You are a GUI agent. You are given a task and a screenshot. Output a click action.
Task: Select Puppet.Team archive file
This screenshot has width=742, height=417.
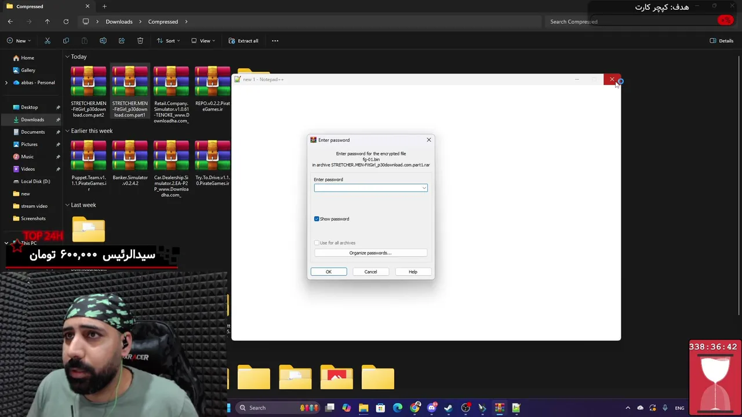89,166
